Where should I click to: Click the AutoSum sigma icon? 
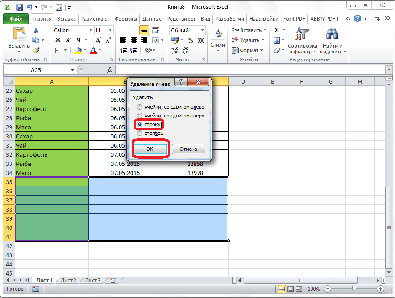277,30
